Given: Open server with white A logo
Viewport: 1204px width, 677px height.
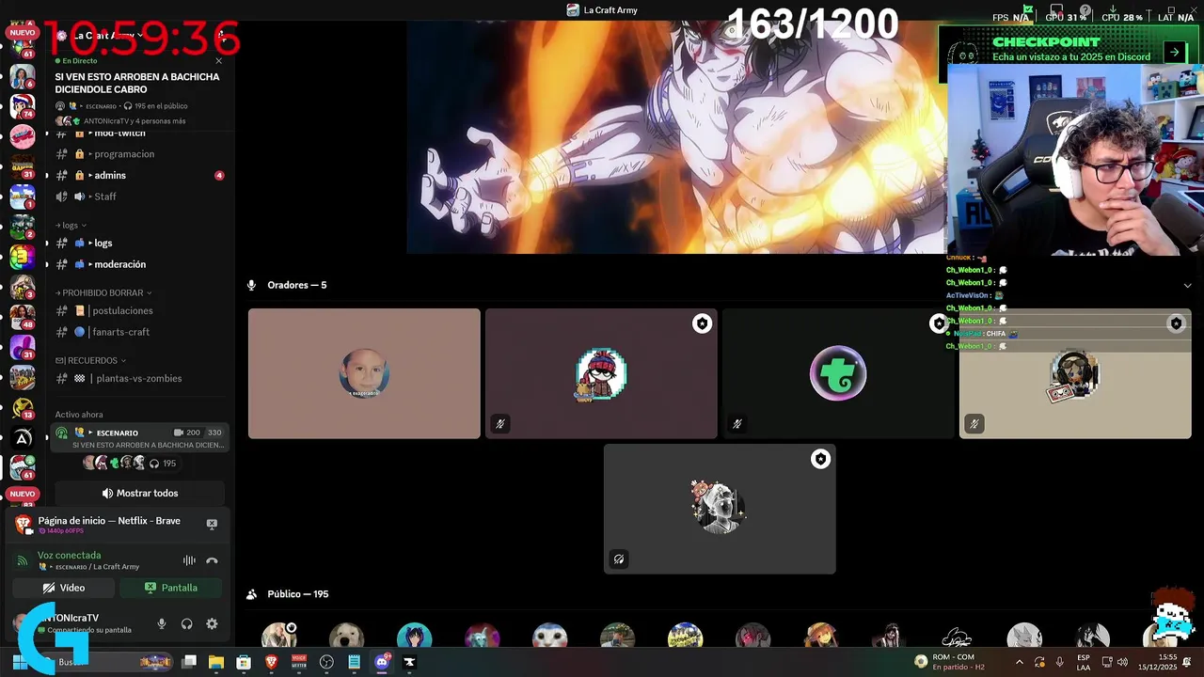Looking at the screenshot, I should pos(23,438).
